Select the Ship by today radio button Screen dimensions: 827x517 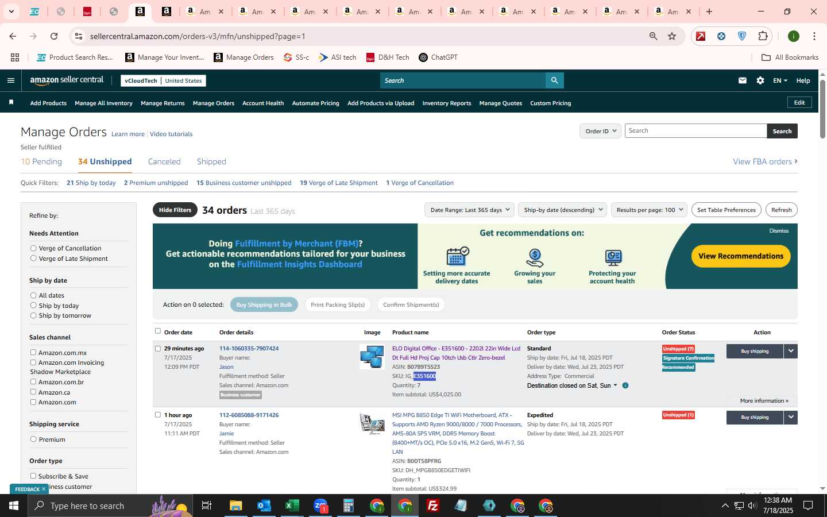pyautogui.click(x=33, y=306)
